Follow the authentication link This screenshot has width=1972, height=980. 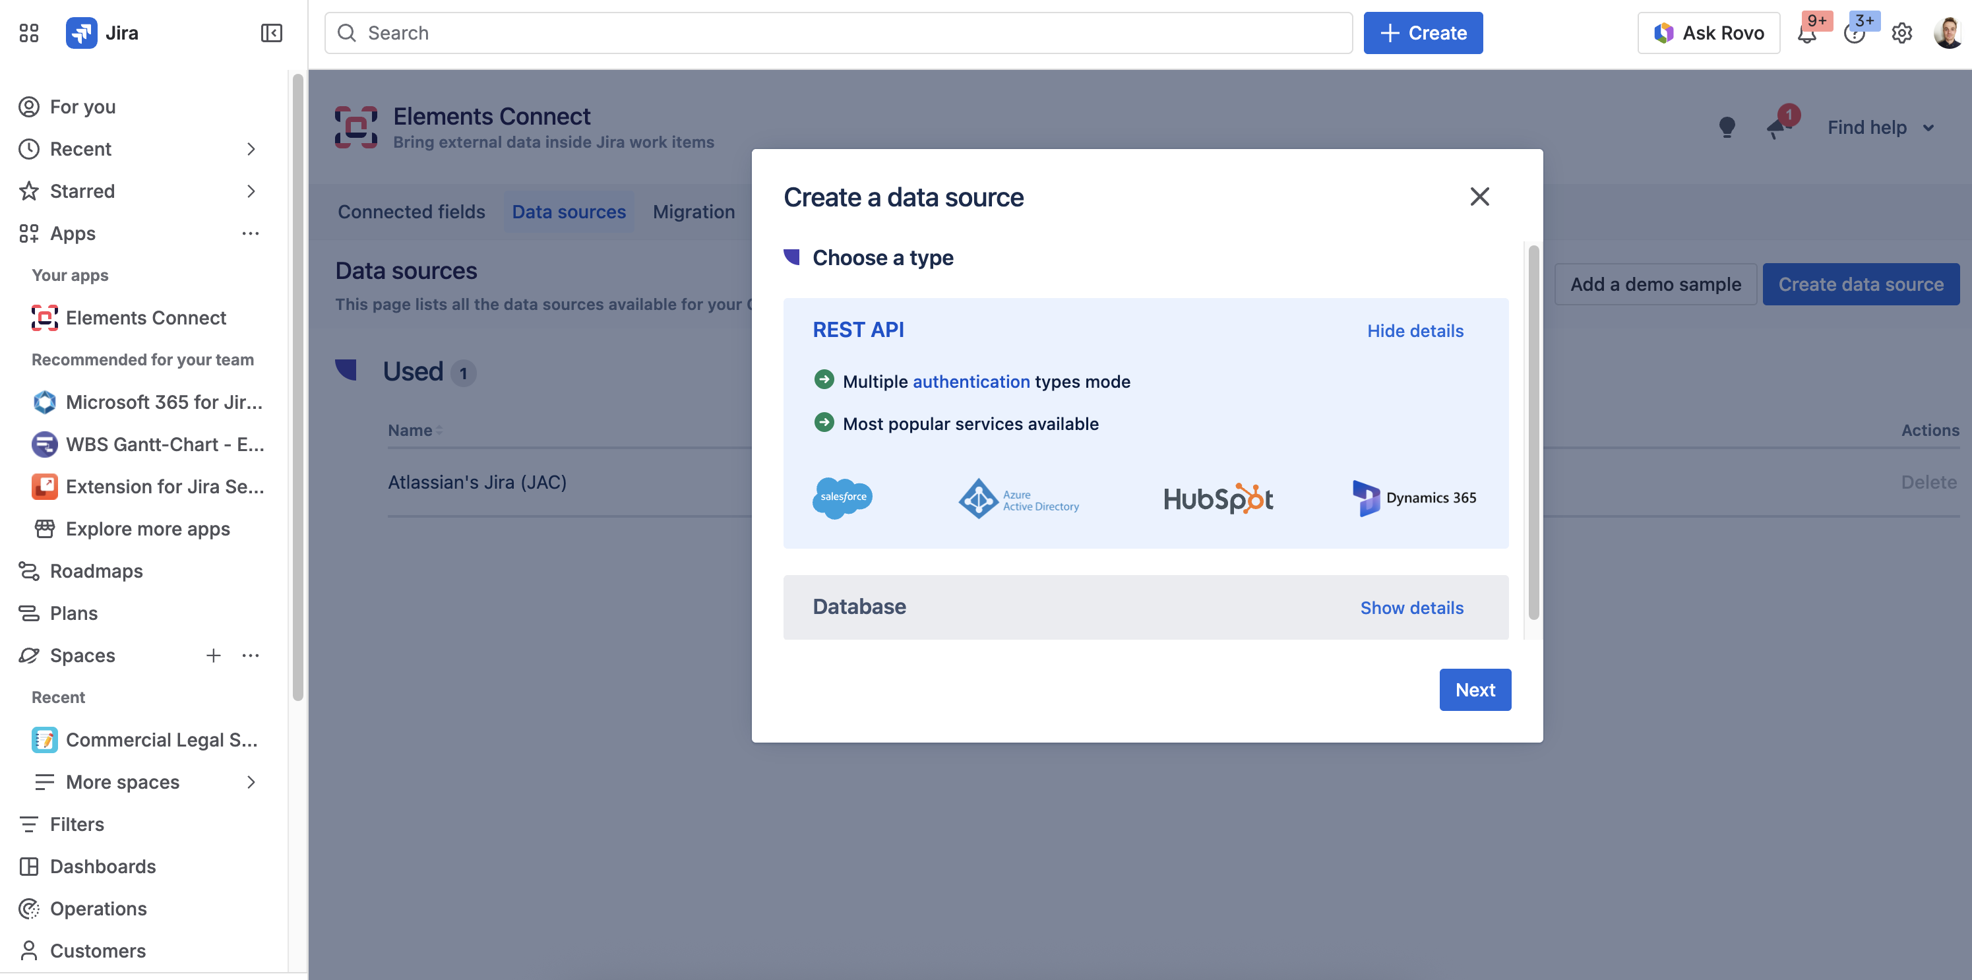click(x=971, y=381)
